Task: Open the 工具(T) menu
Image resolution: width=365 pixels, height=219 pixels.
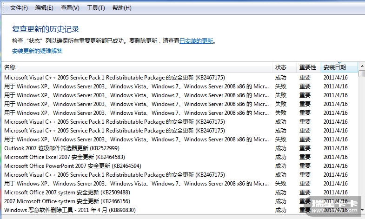Action: click(96, 8)
